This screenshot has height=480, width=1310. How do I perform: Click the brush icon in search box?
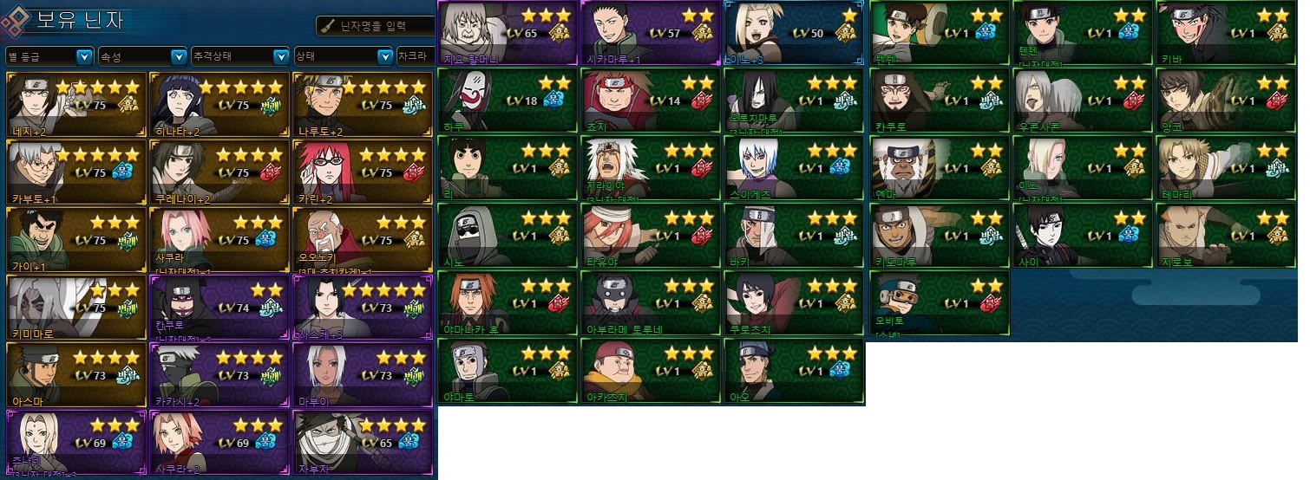tap(327, 25)
